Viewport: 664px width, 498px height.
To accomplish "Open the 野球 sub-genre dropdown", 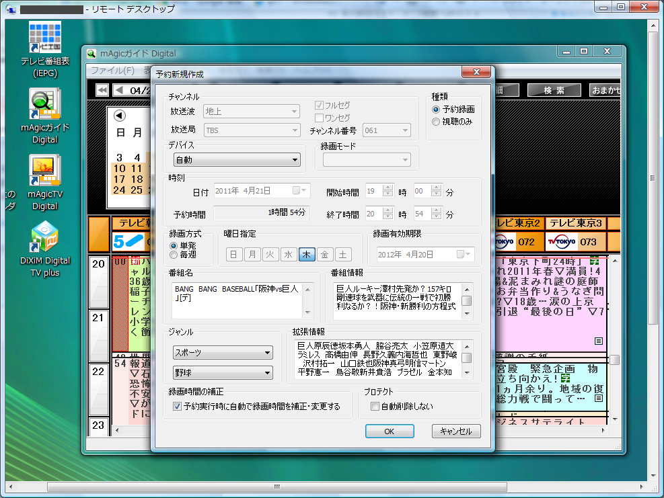I will pyautogui.click(x=223, y=372).
